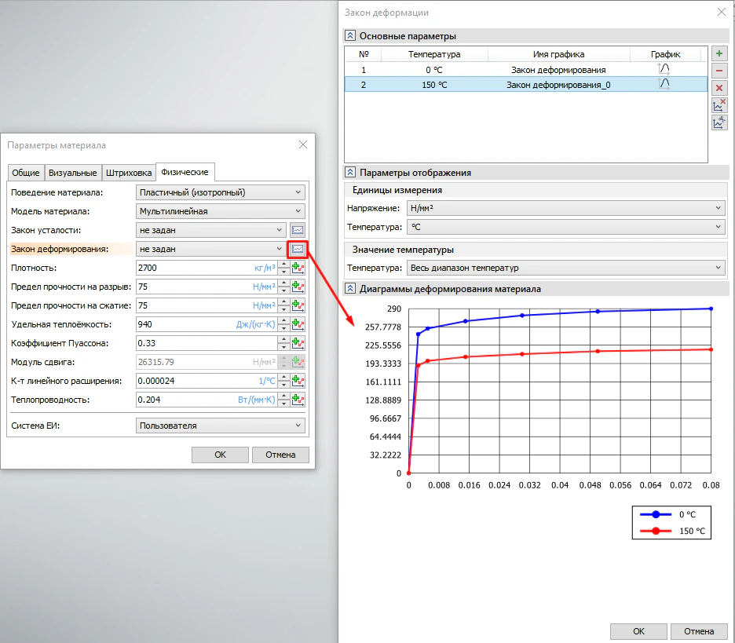Click the graph icon in the 150 °C row

664,84
